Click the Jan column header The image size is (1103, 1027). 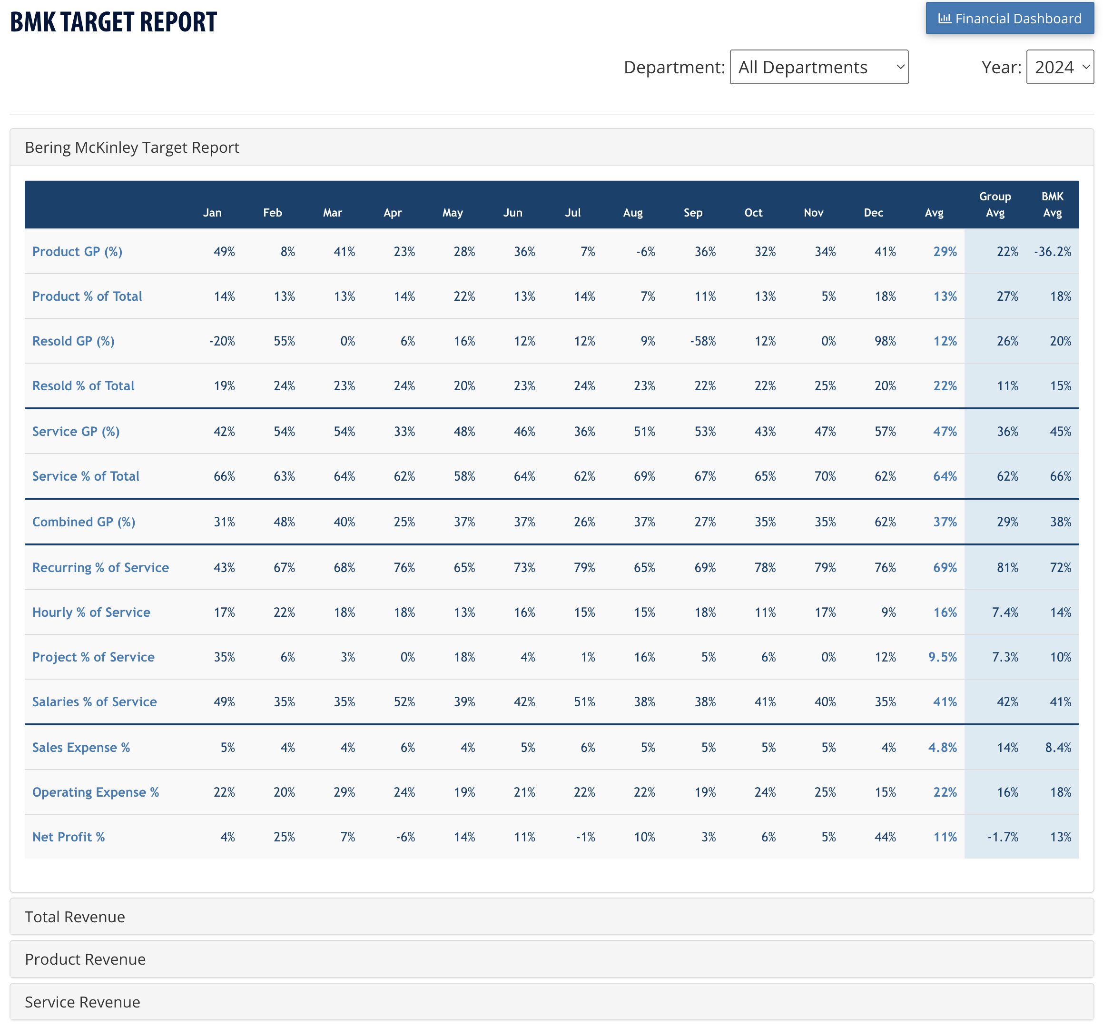click(212, 213)
